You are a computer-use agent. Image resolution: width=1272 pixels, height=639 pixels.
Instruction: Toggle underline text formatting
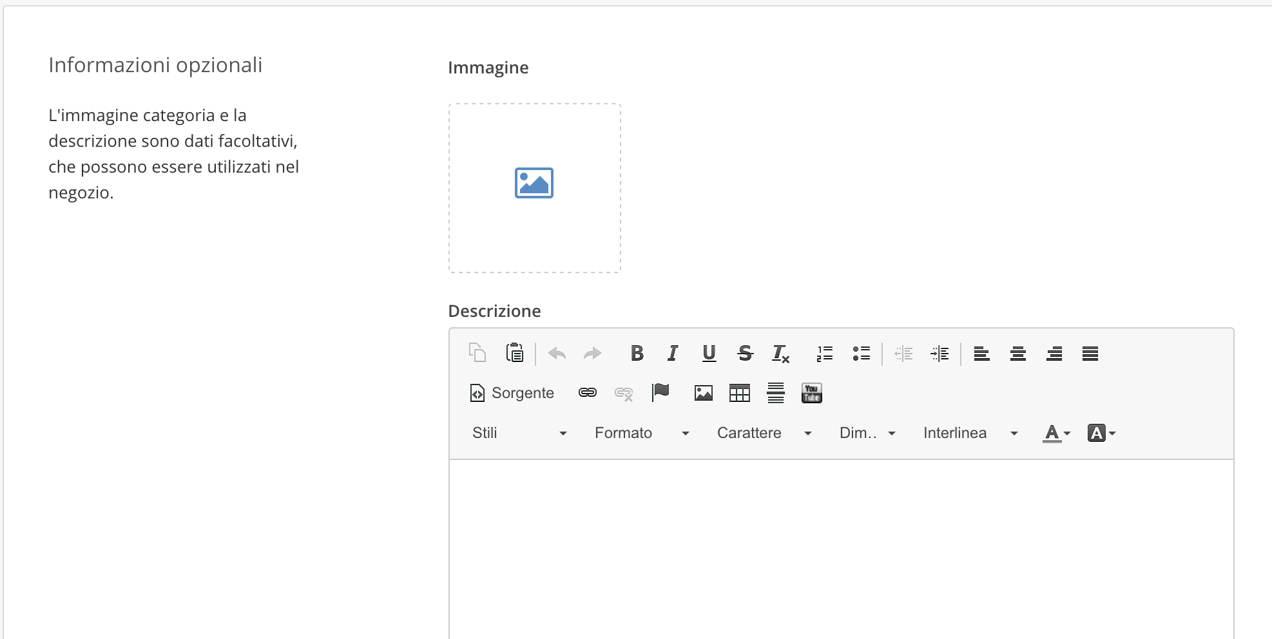[709, 353]
